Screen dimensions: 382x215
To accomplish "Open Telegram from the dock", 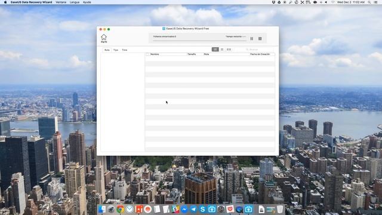I will pyautogui.click(x=193, y=209).
